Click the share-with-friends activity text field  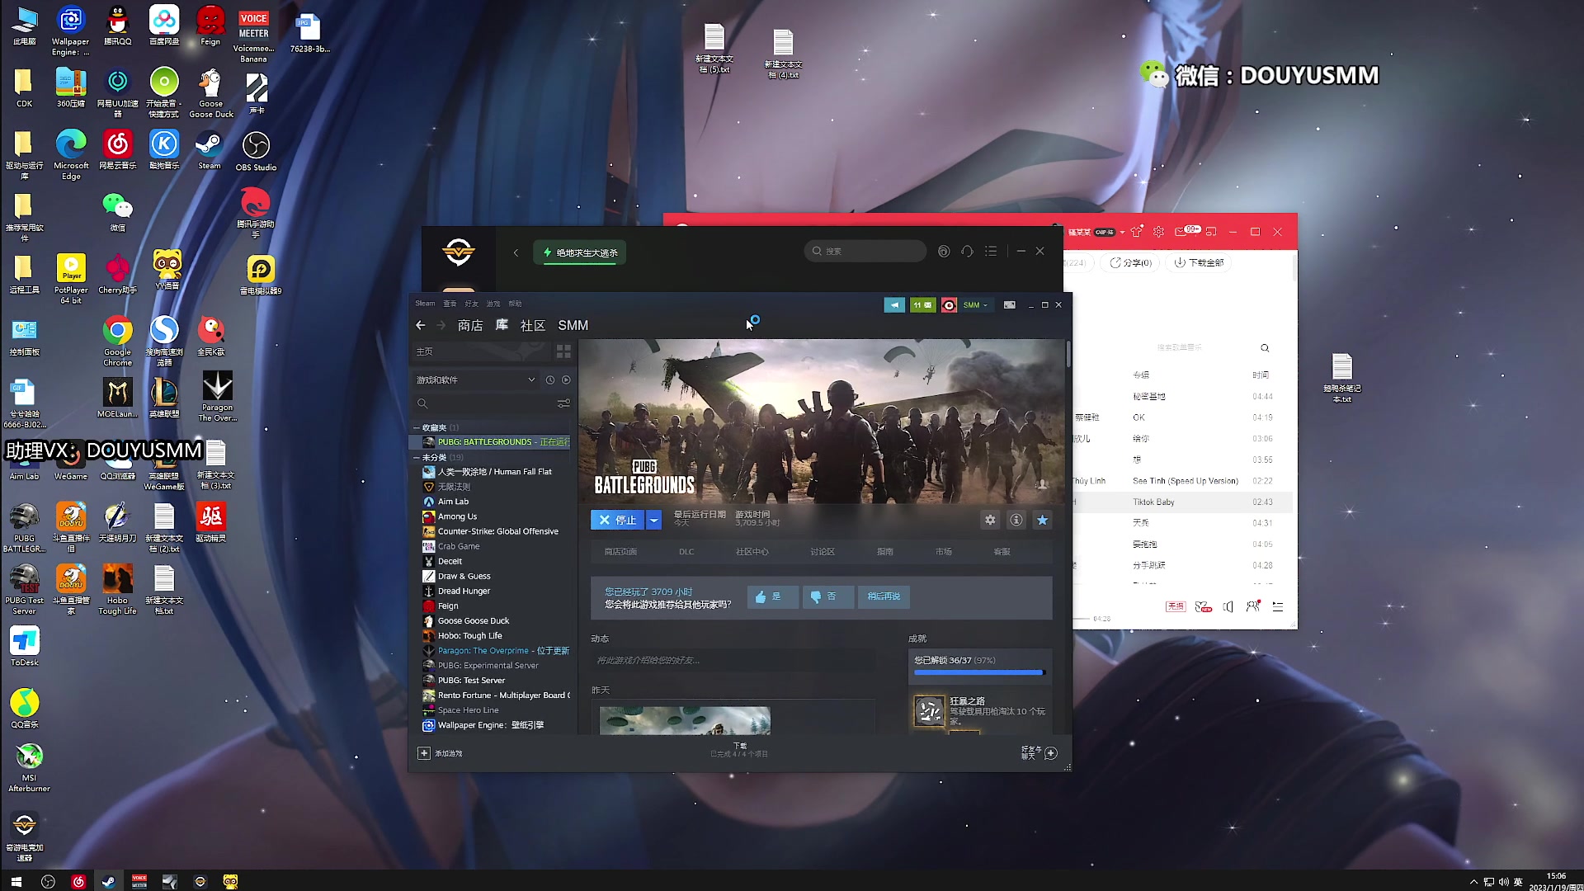point(733,660)
